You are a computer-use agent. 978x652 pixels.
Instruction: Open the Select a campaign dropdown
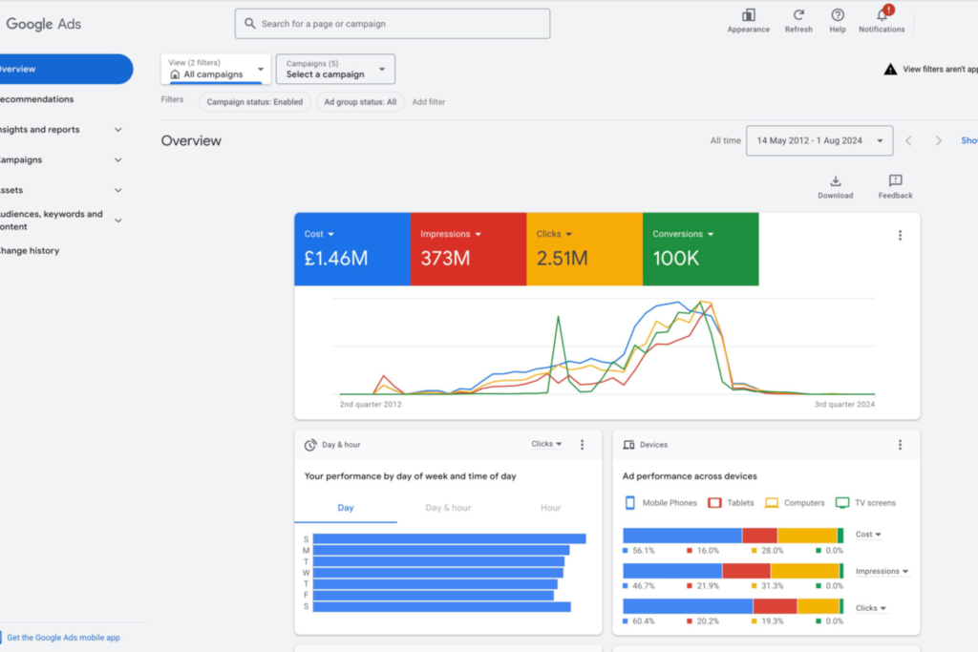[x=335, y=69]
